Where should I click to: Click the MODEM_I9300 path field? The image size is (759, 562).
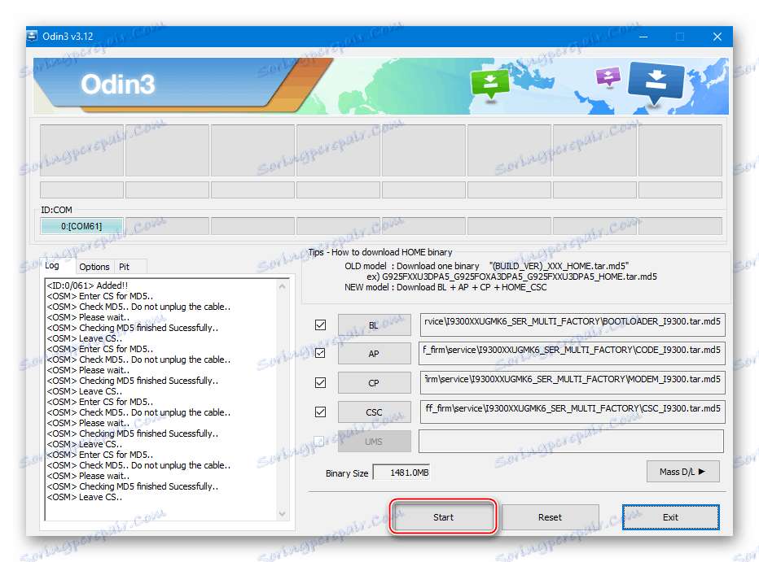point(573,383)
